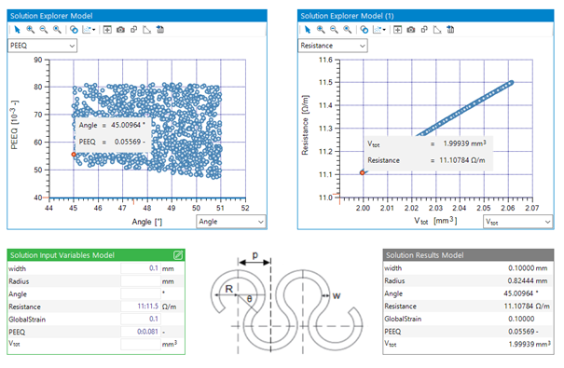Click edit icon in Solution Input Variables header
564x368 pixels.
pyautogui.click(x=178, y=255)
